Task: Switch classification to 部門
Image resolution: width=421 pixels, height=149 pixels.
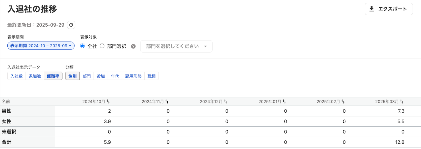Action: (x=87, y=76)
